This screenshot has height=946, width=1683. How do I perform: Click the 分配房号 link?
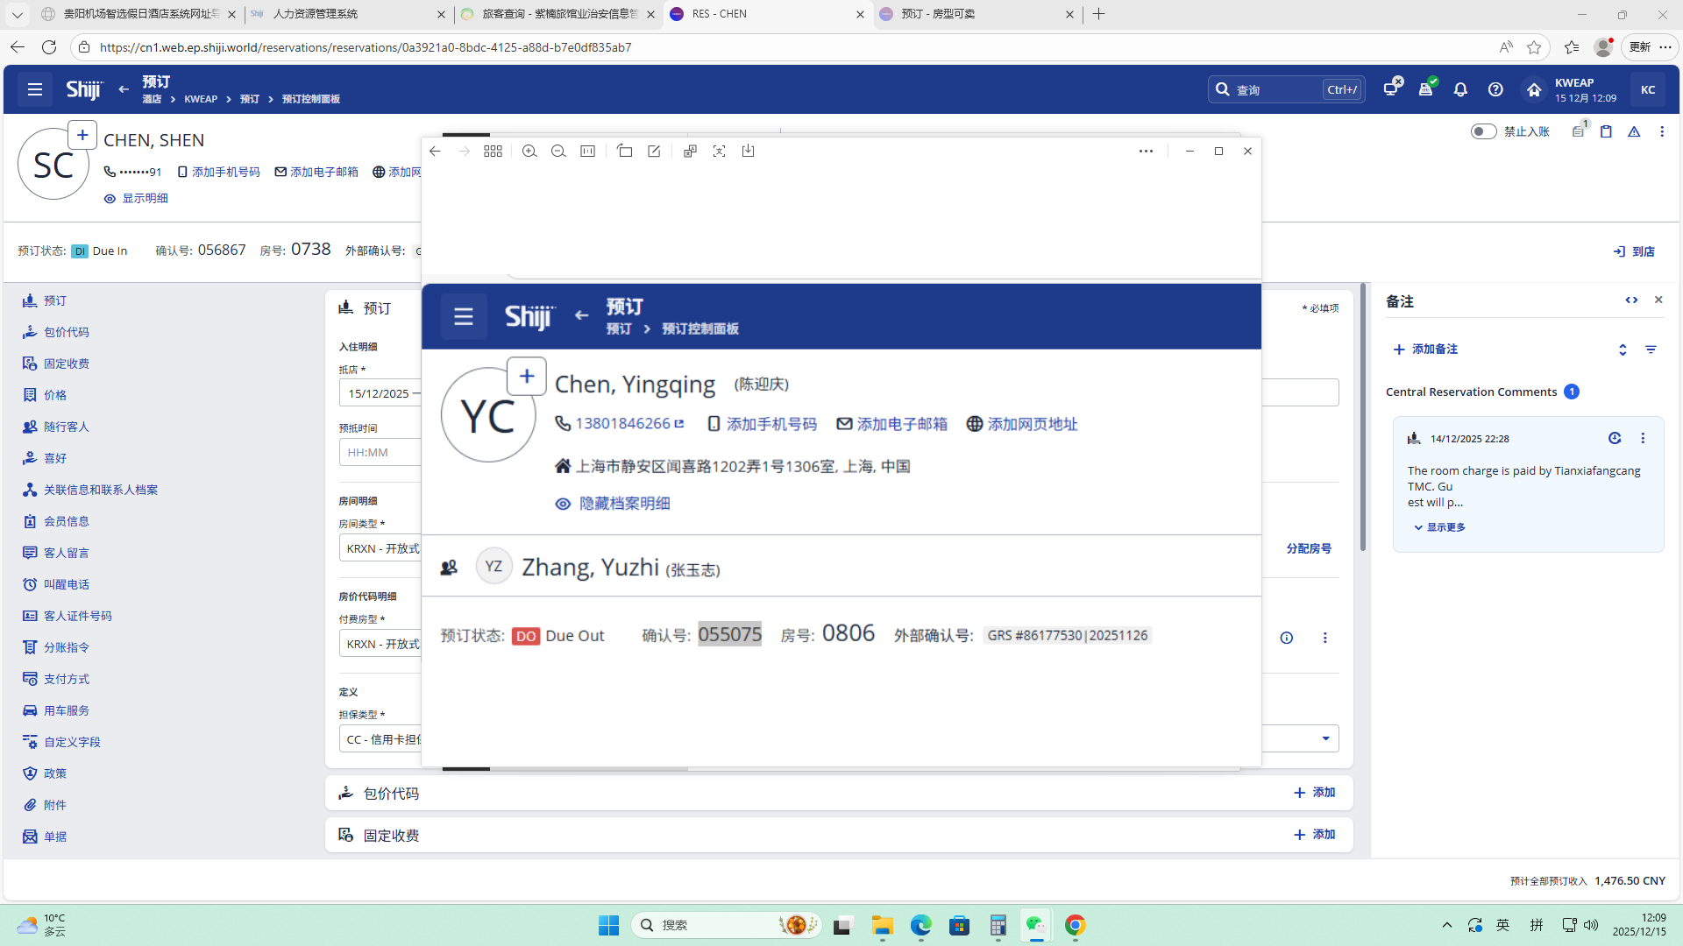1309,548
